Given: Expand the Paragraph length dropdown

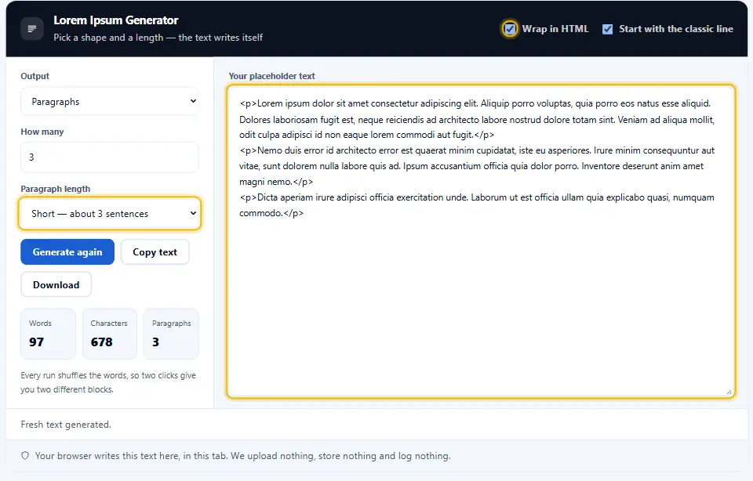Looking at the screenshot, I should 110,213.
